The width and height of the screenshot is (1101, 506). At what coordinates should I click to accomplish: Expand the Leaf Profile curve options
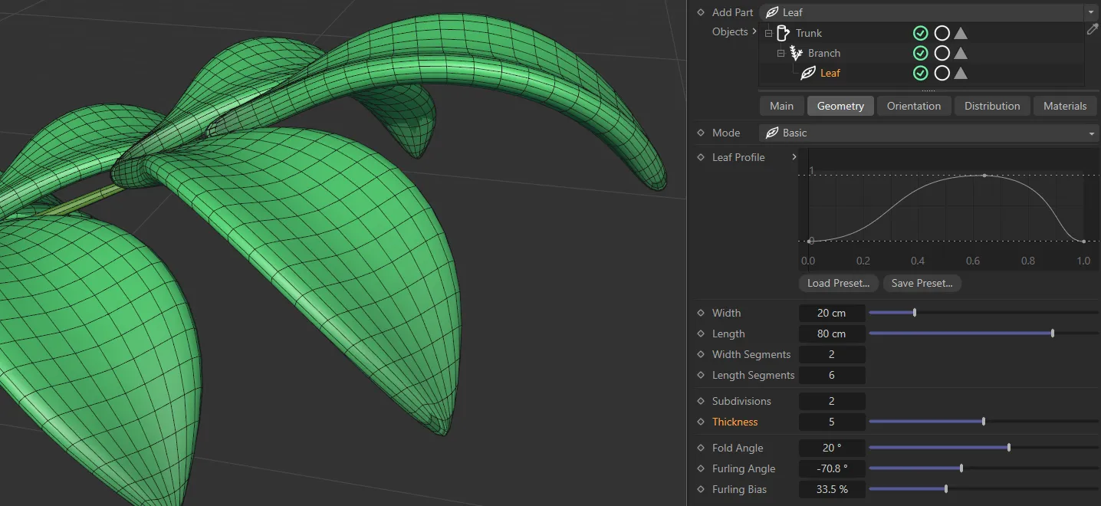[x=795, y=157]
